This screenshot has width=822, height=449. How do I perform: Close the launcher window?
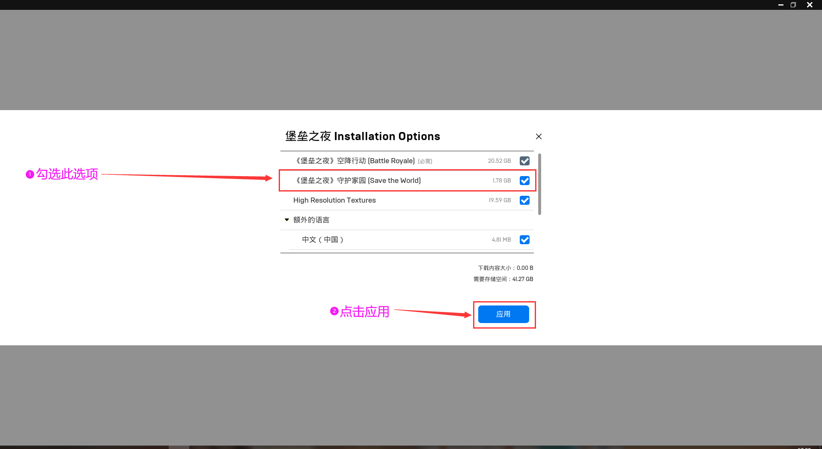click(810, 5)
